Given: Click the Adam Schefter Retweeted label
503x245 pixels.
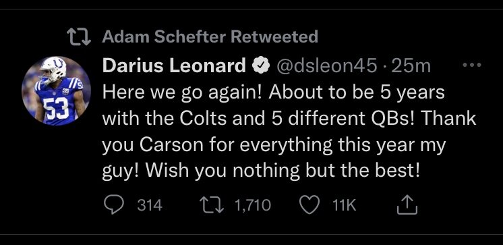Looking at the screenshot, I should click(x=210, y=36).
